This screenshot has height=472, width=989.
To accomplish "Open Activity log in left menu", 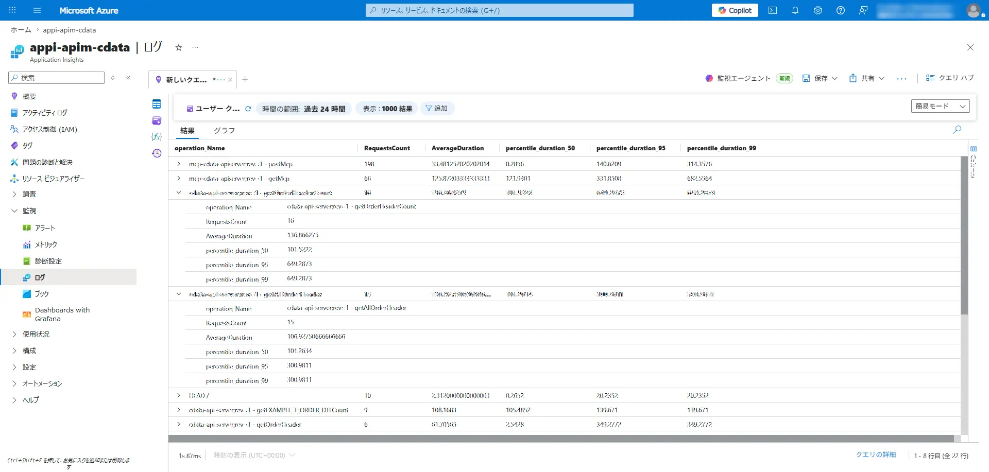I will [44, 113].
